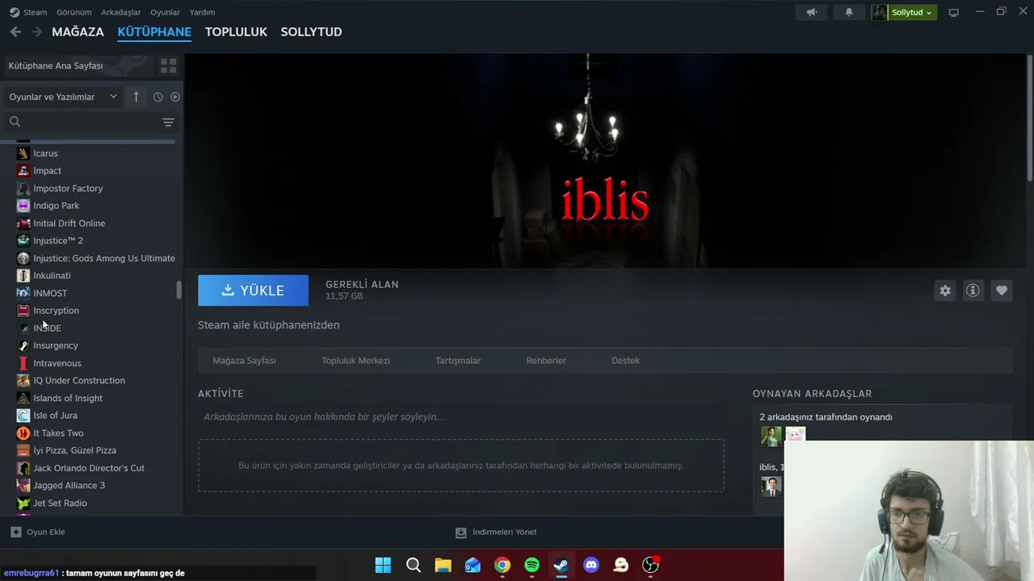Click the YÜKLE install button
This screenshot has height=581, width=1034.
pyautogui.click(x=253, y=290)
